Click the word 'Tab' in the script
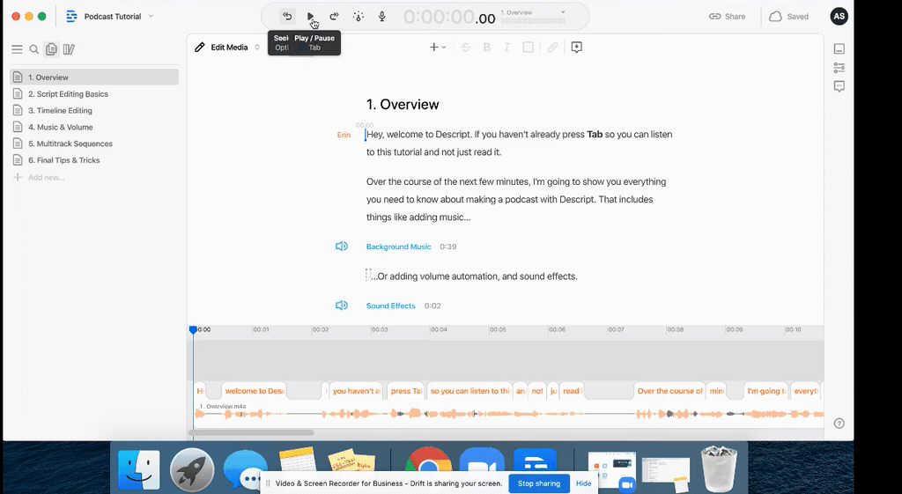 pos(595,135)
